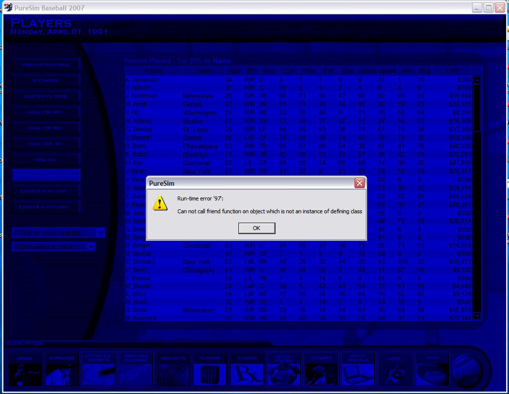Image resolution: width=509 pixels, height=394 pixels.
Task: Click the player list scroll up arrow
Action: [x=477, y=80]
